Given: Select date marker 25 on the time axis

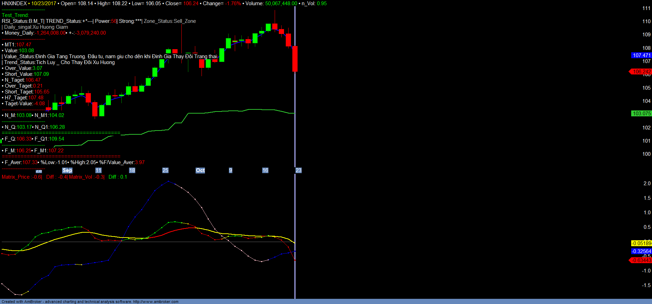Looking at the screenshot, I should pos(165,170).
